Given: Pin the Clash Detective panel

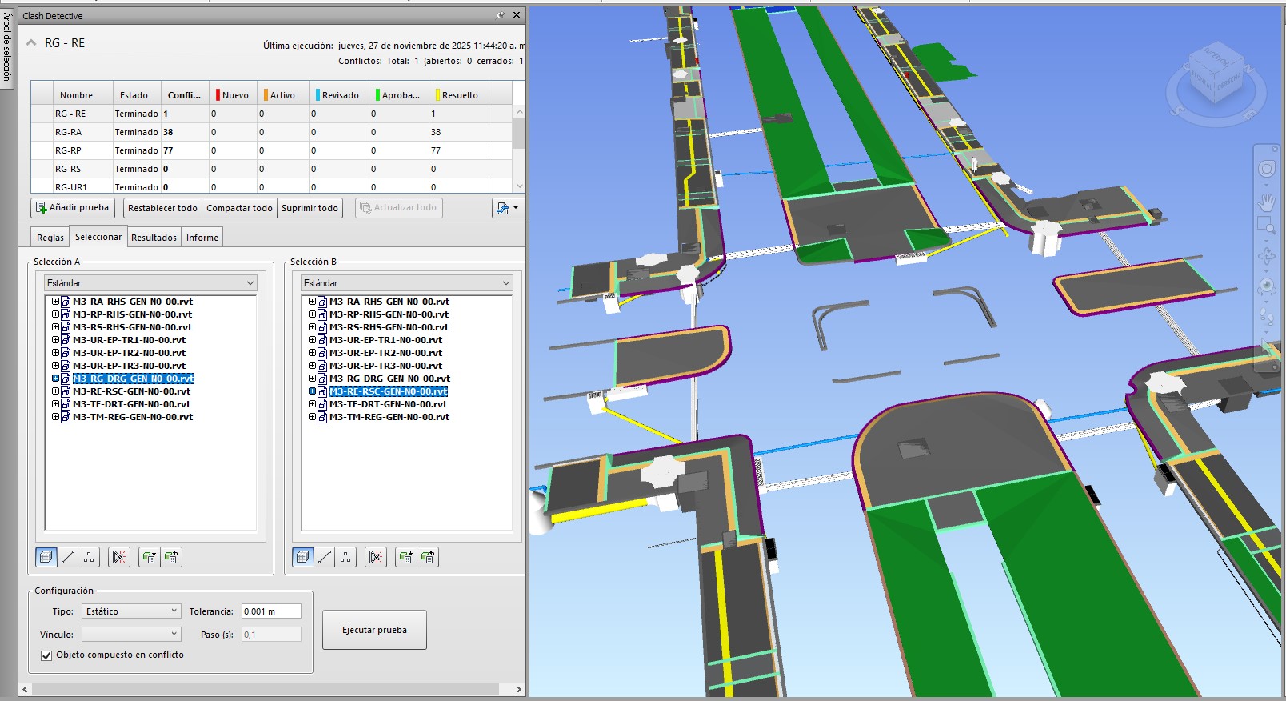Looking at the screenshot, I should [x=501, y=15].
